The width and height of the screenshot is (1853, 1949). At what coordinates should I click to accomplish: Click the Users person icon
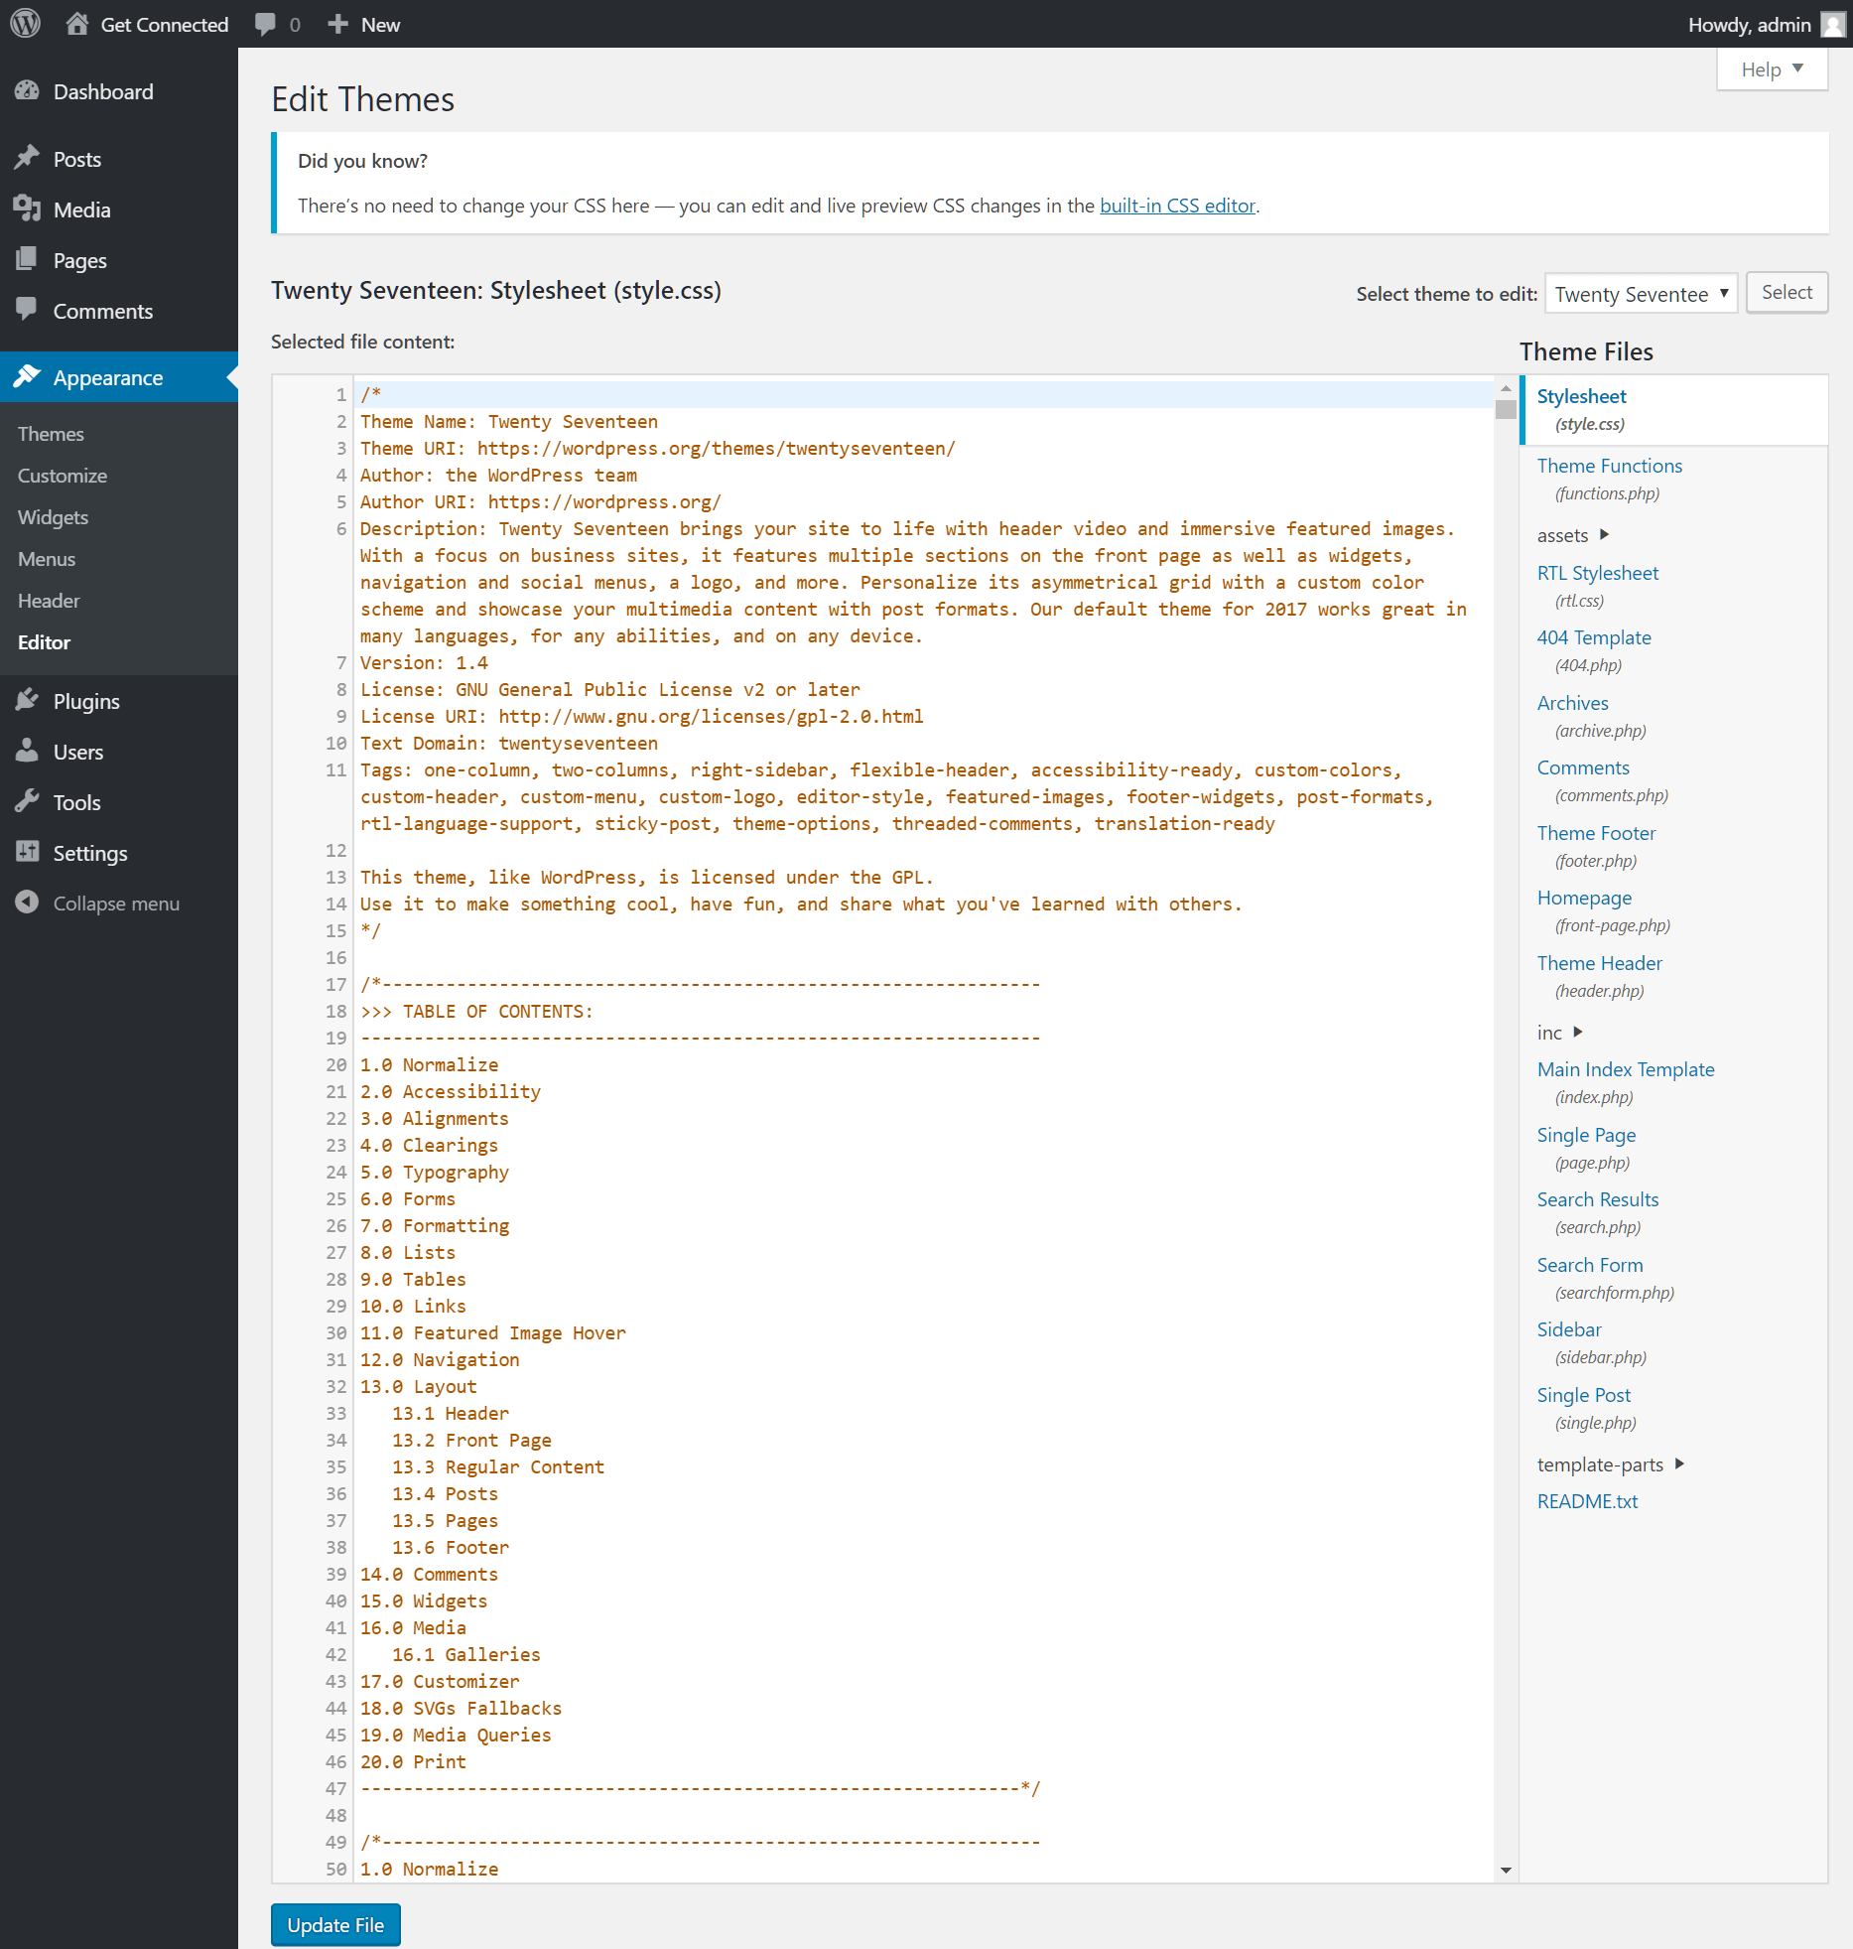click(x=27, y=752)
